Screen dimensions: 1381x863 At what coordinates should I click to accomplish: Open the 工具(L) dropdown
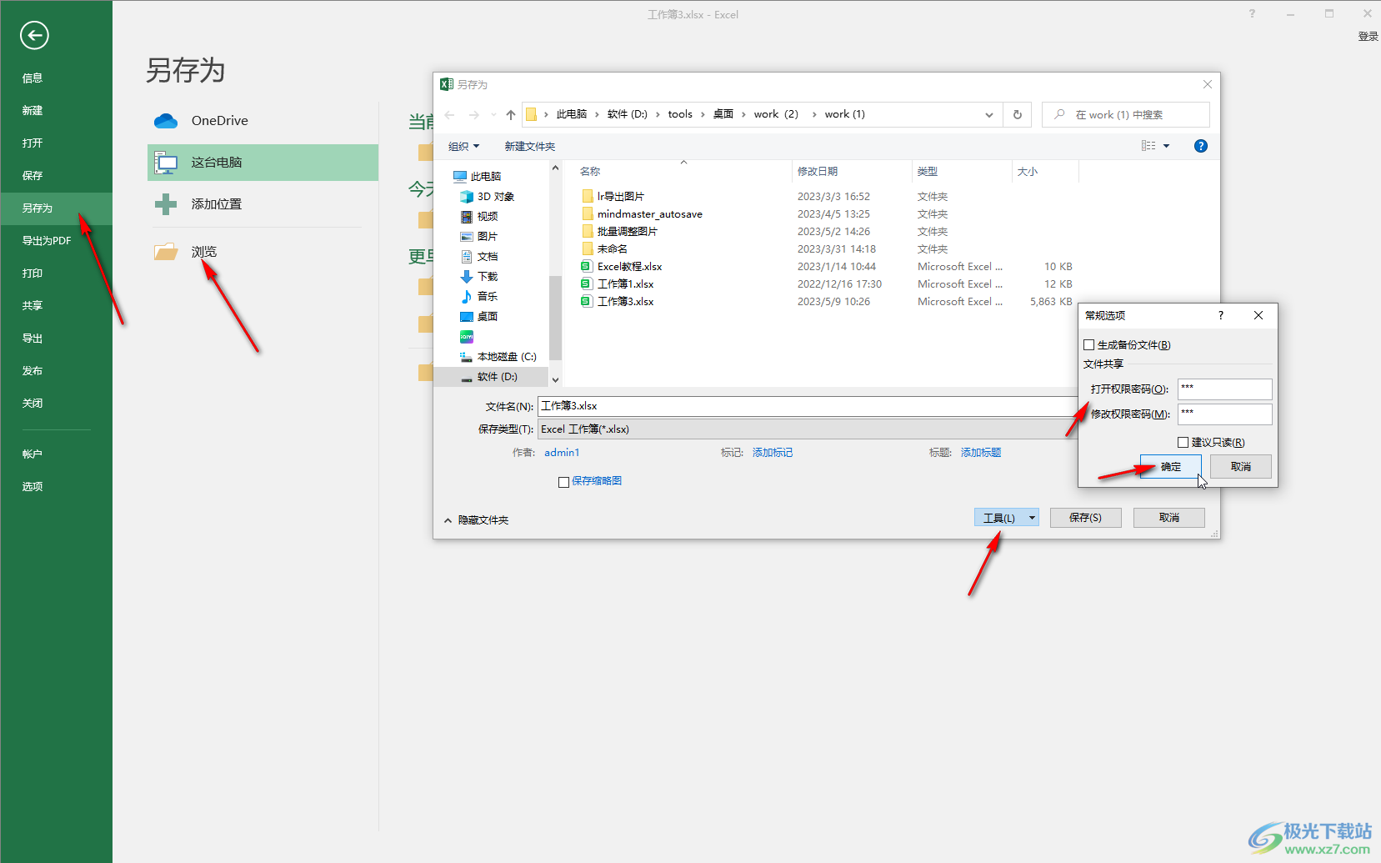click(x=1006, y=518)
